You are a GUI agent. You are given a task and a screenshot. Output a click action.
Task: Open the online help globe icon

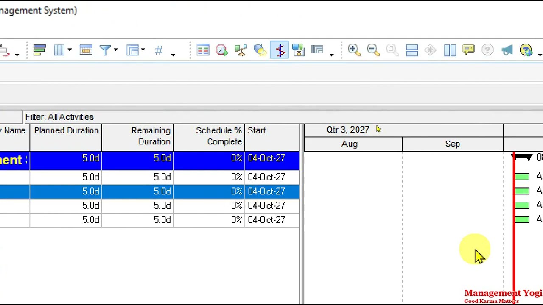pos(526,50)
